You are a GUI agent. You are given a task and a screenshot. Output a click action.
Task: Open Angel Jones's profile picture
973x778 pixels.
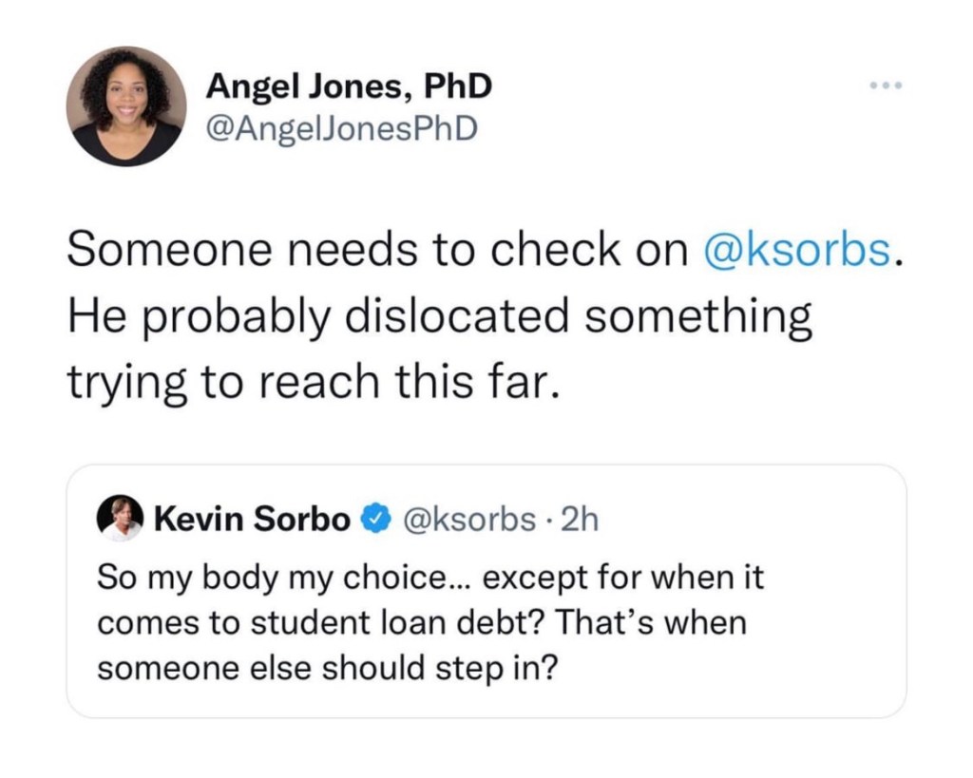pos(126,106)
